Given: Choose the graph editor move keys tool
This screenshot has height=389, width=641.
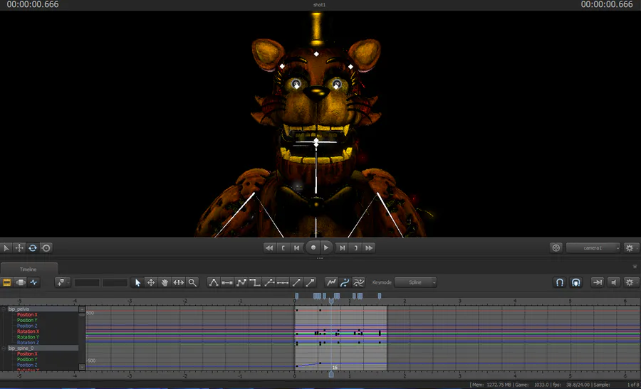Looking at the screenshot, I should 151,282.
